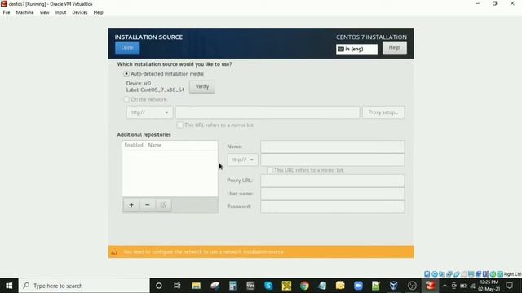
Task: Click the warning triangle icon in the orange bar
Action: 114,252
